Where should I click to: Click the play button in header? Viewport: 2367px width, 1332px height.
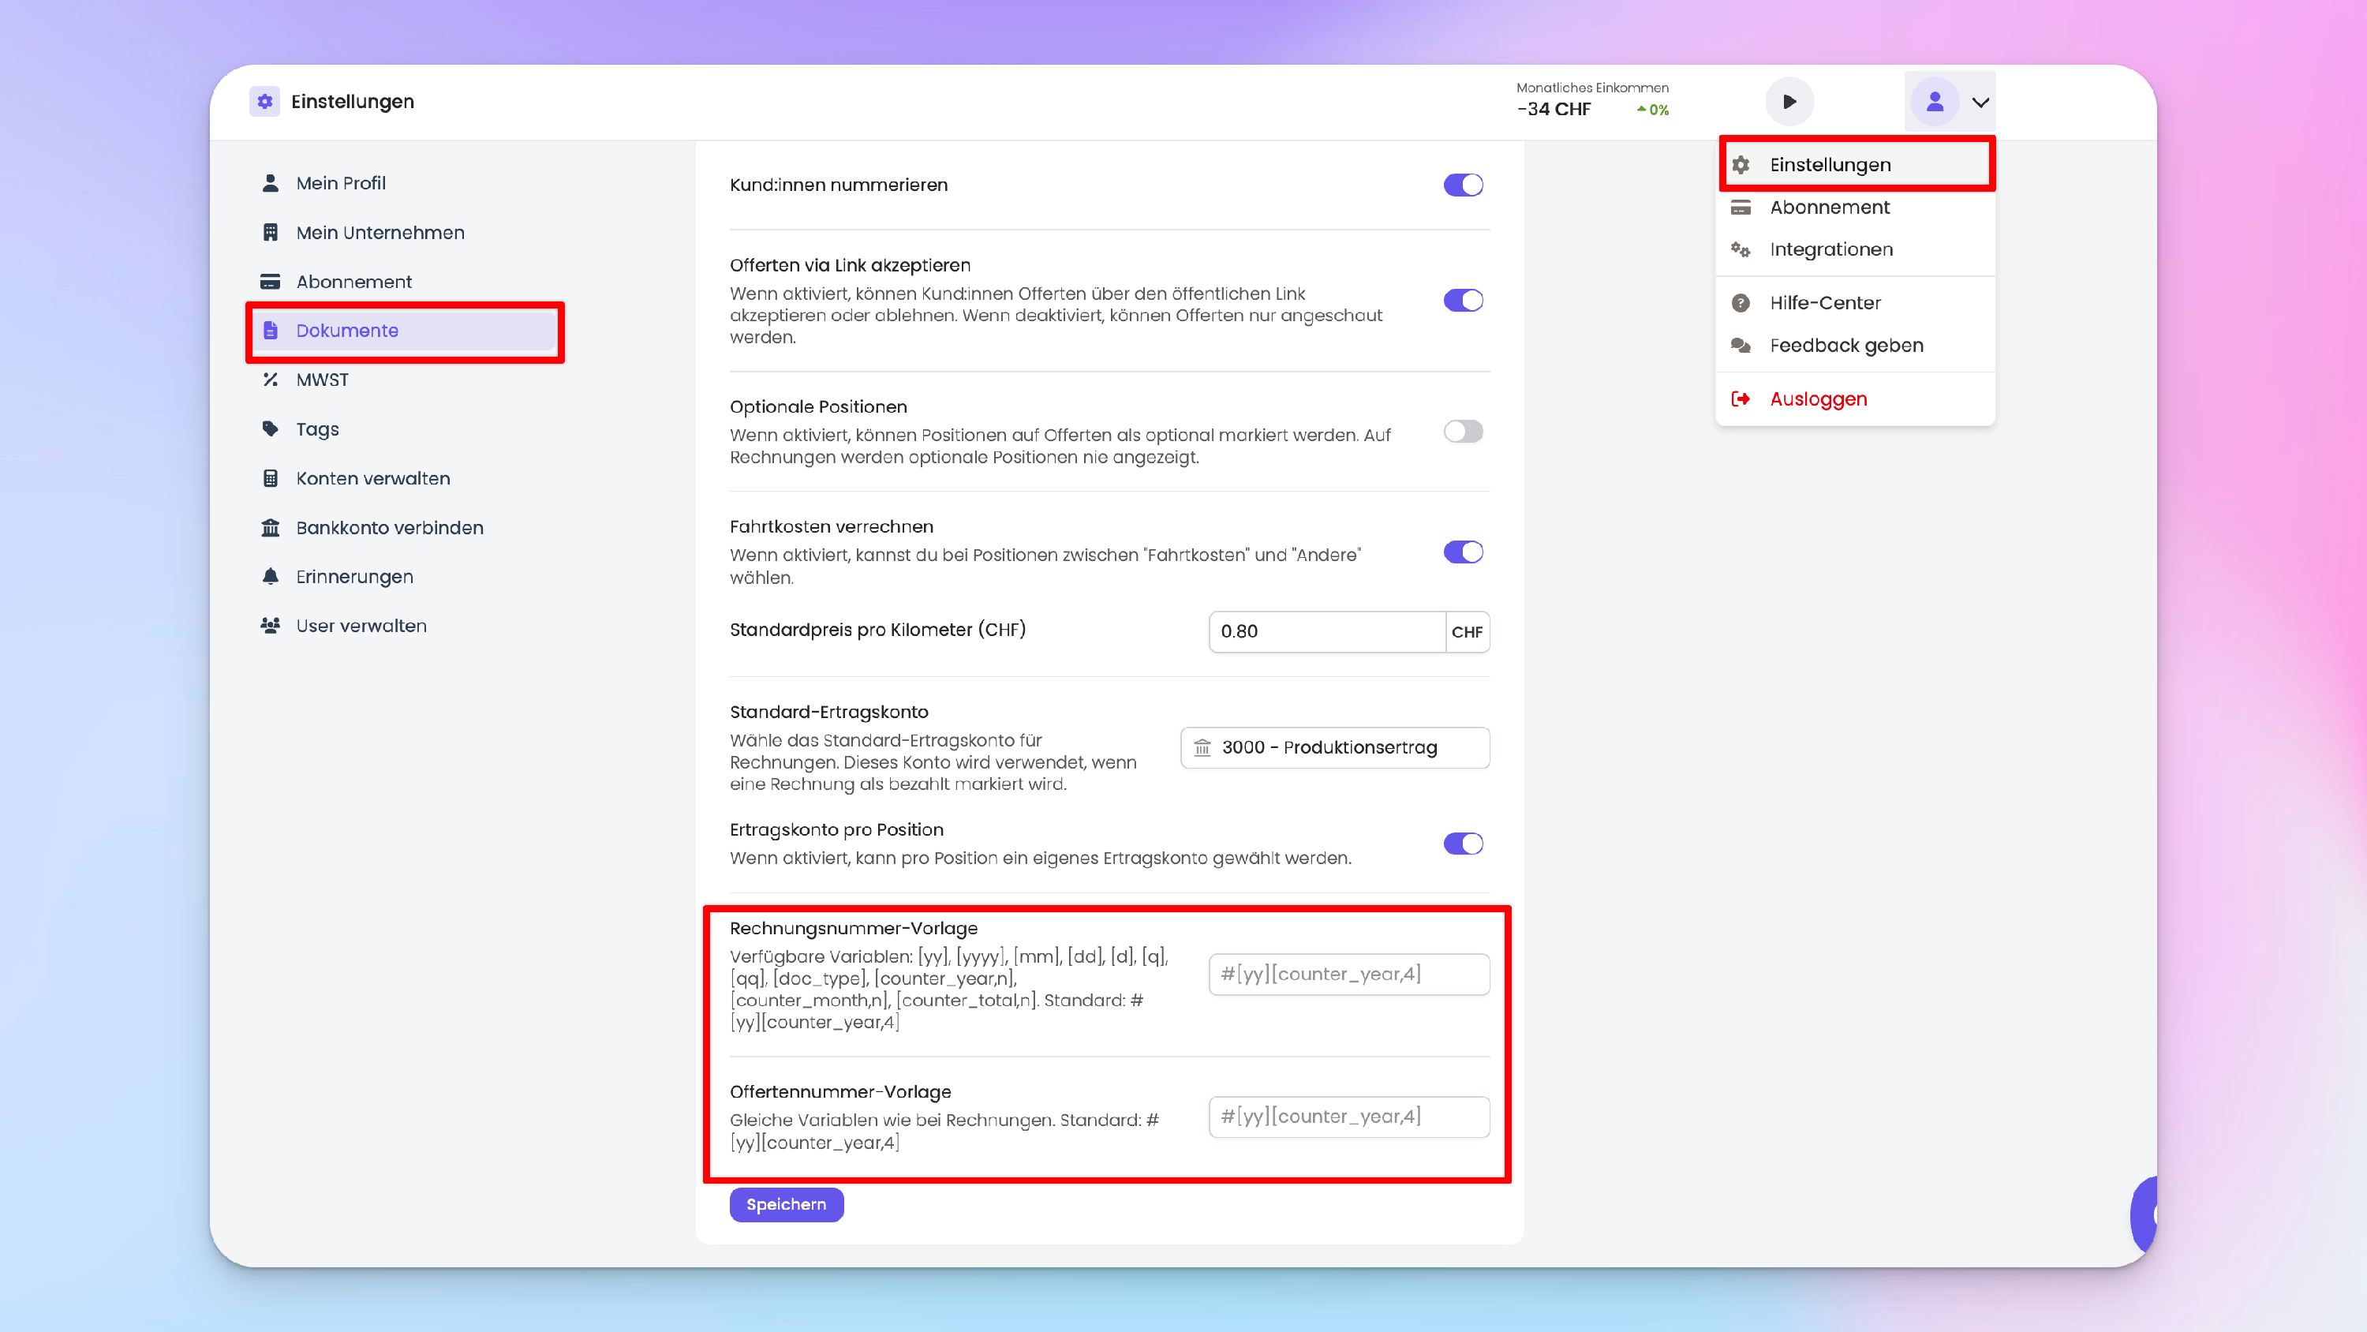1788,102
